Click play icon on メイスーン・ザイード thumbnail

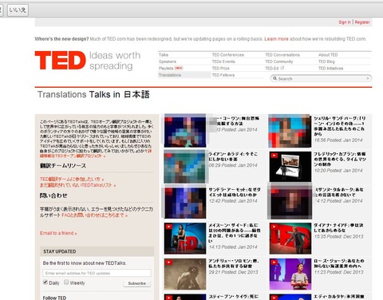point(168,227)
